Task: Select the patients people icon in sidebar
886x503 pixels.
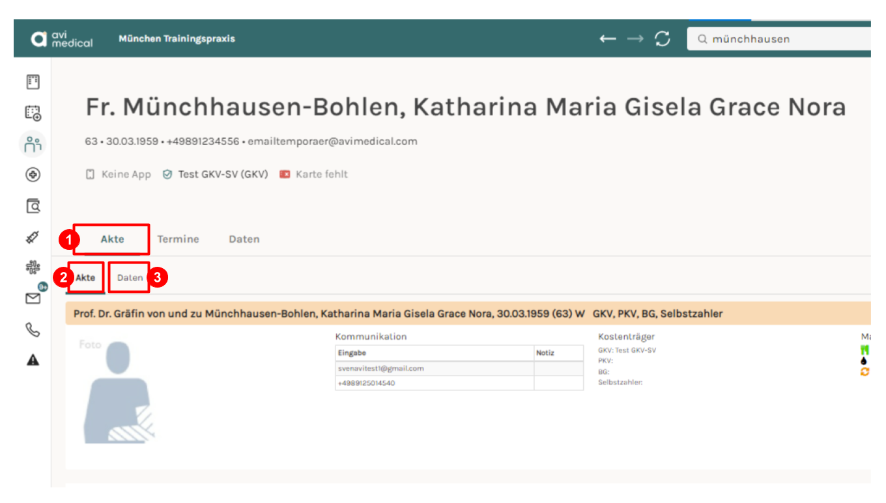Action: [33, 144]
